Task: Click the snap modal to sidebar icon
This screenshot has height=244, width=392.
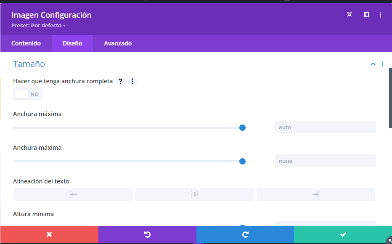Action: click(x=366, y=15)
